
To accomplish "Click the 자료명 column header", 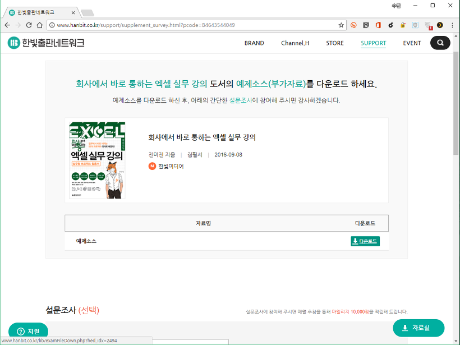I will point(203,223).
